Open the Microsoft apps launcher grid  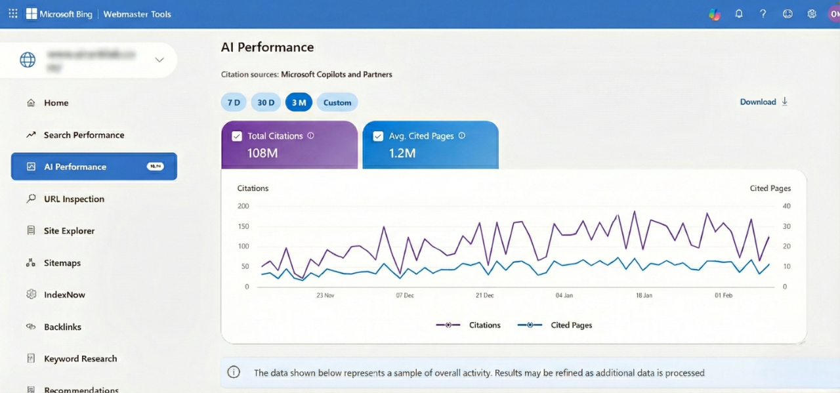[x=12, y=14]
